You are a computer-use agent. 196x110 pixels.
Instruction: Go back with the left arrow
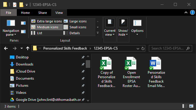click(6, 48)
